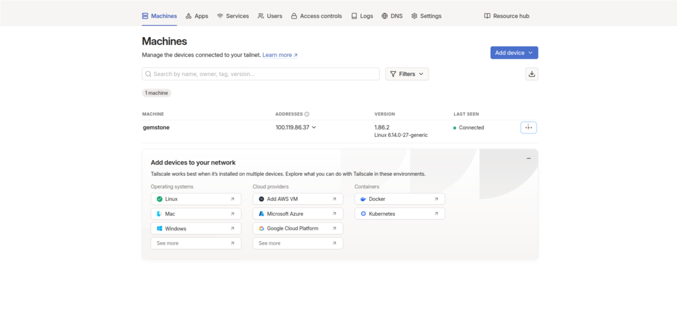Viewport: 677px width, 309px height.
Task: Open the gemstone row options menu
Action: pyautogui.click(x=529, y=128)
